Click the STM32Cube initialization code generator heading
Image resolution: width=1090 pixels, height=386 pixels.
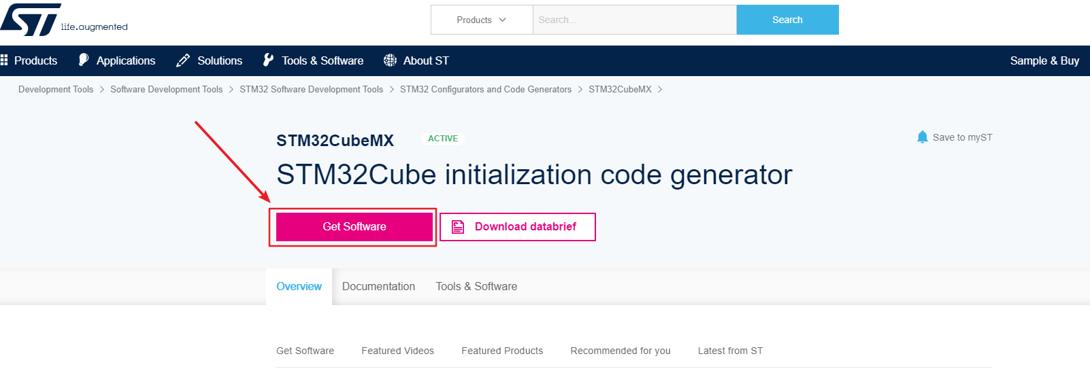pyautogui.click(x=534, y=175)
